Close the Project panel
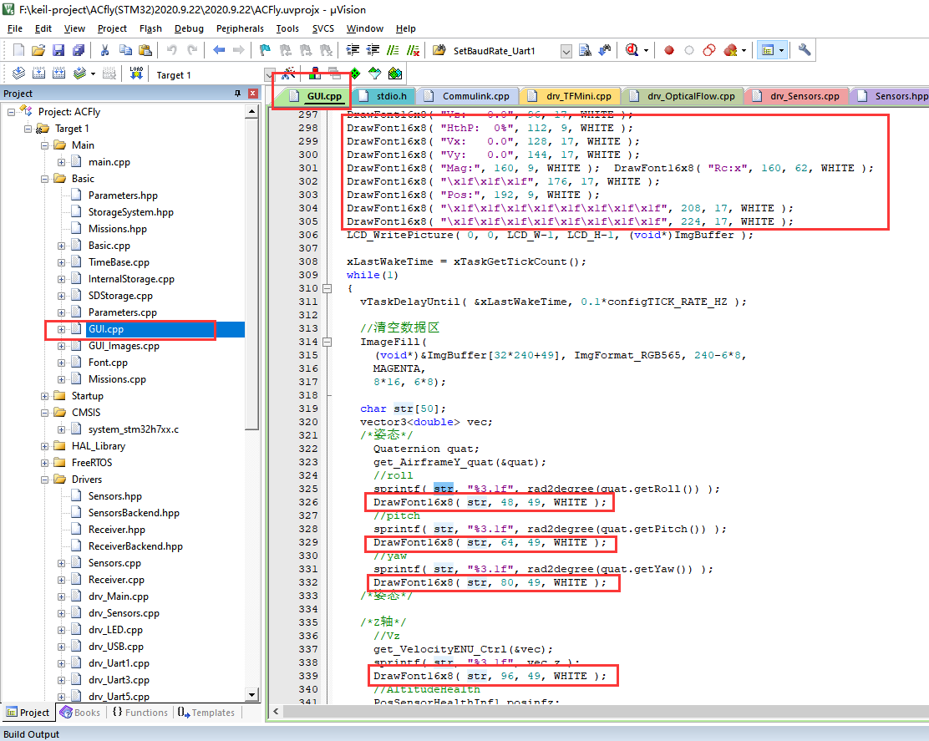Screen dimensions: 929x741 (x=253, y=94)
